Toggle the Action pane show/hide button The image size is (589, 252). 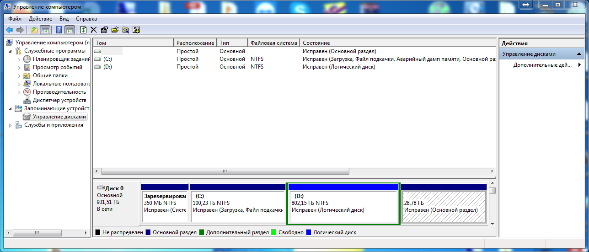click(x=70, y=30)
